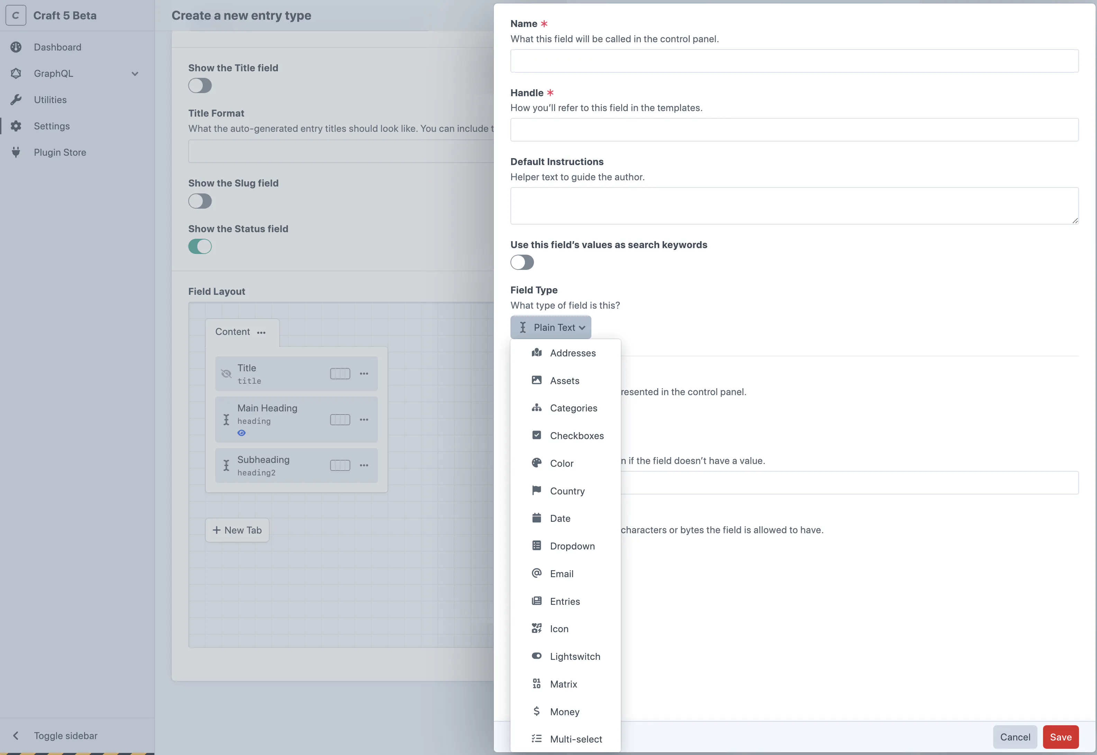Screen dimensions: 1097x755
Task: Open the Title field's ellipsis actions
Action: coord(364,374)
